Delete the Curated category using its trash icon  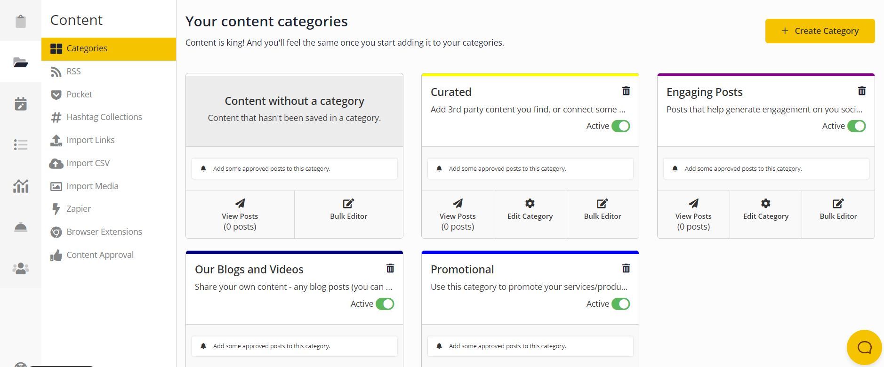pyautogui.click(x=626, y=91)
